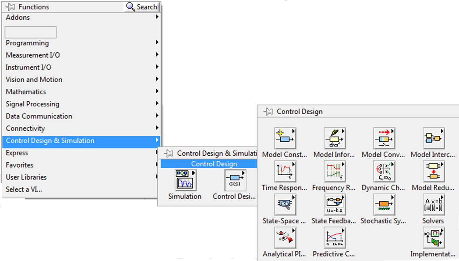Open the Model Information palette icon
This screenshot has width=459, height=261.
[335, 138]
